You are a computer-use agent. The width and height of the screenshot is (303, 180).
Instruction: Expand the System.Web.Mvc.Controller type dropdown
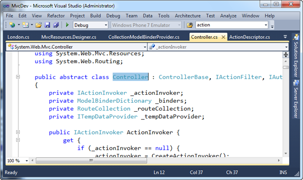pos(77,47)
